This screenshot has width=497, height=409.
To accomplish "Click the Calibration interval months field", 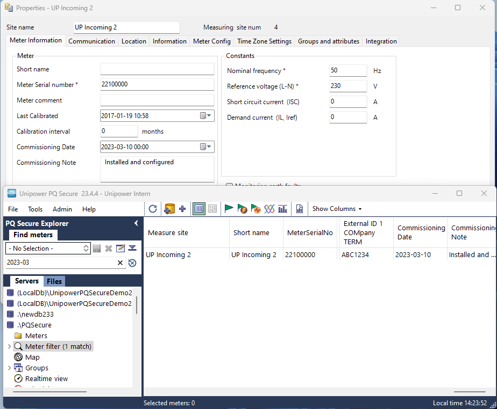I will pos(119,131).
